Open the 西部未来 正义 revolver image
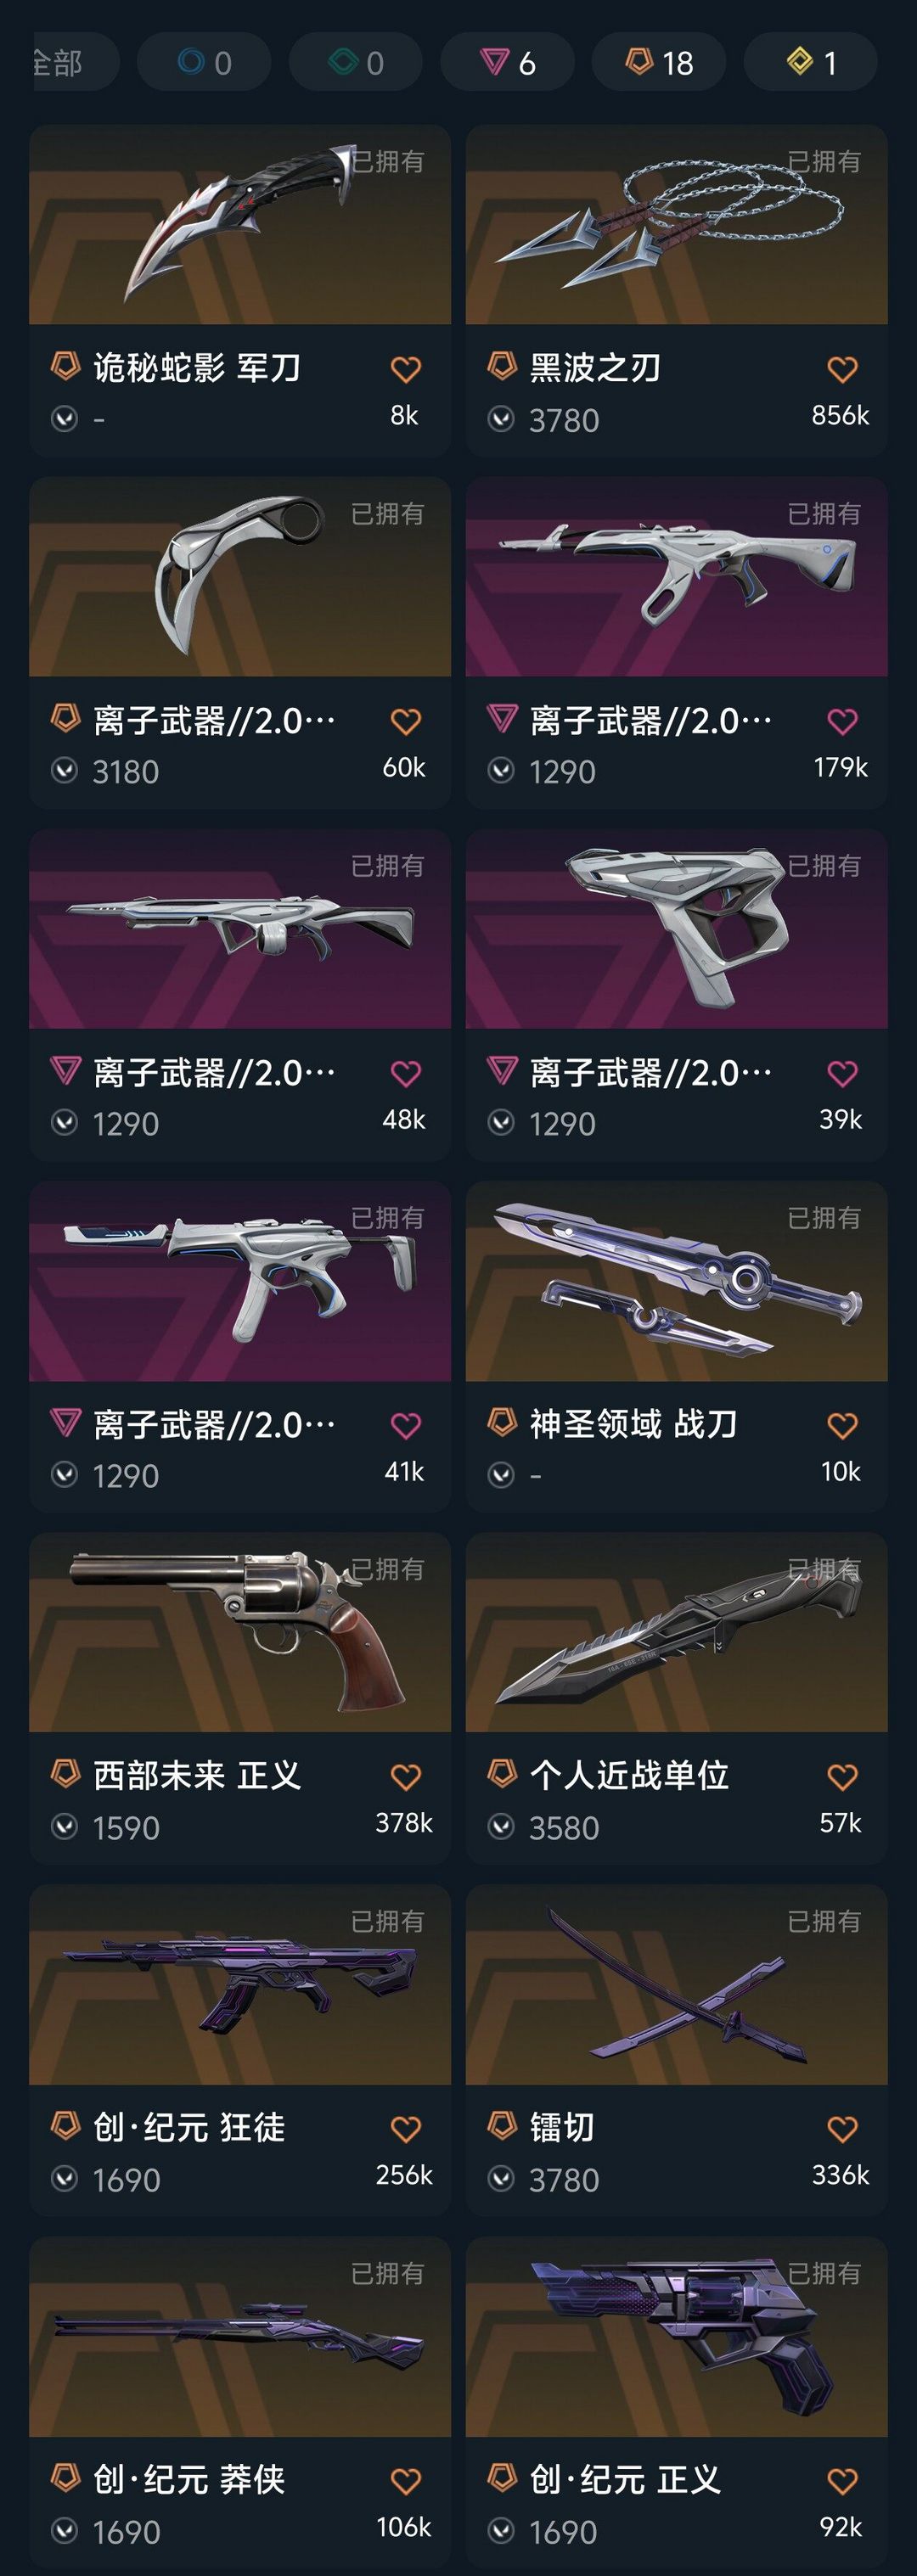 click(x=240, y=1633)
